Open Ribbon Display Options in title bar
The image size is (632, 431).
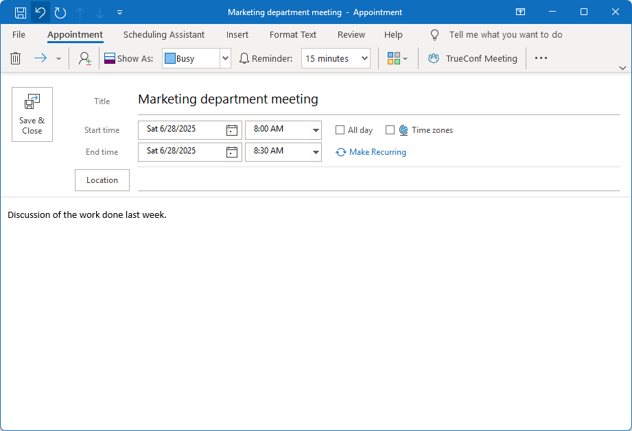(520, 12)
